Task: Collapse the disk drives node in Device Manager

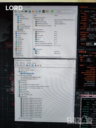Action: [18, 75]
